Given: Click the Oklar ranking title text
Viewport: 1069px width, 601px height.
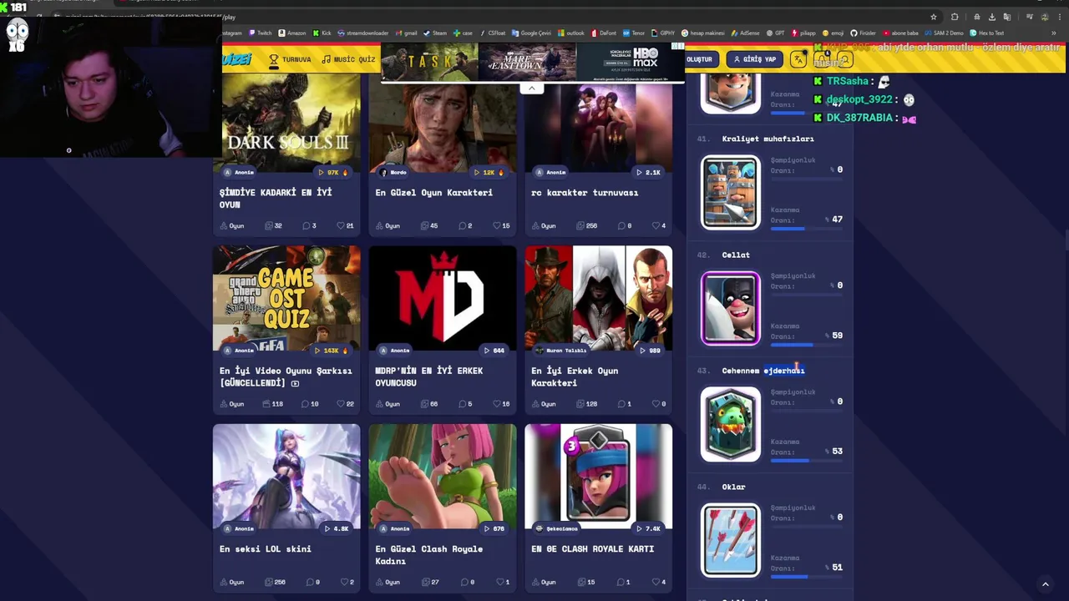Looking at the screenshot, I should (x=733, y=487).
